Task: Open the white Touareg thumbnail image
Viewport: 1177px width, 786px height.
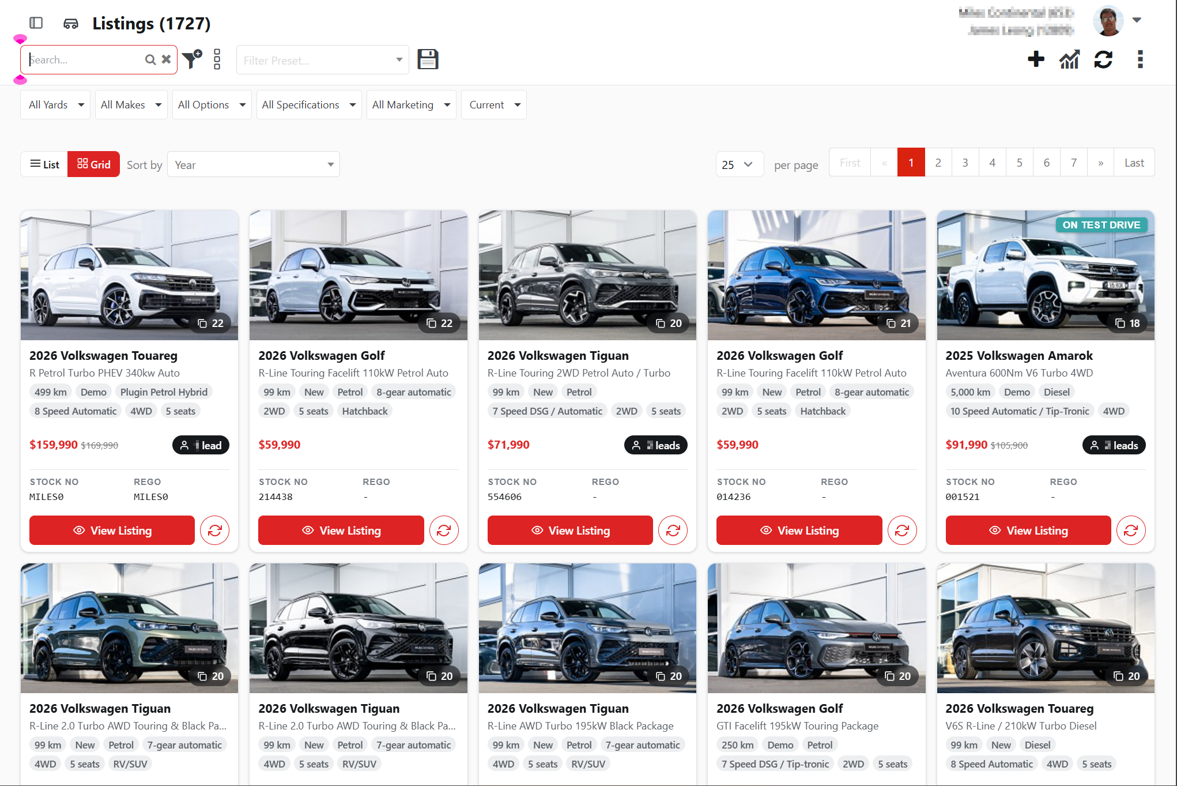Action: [x=129, y=276]
